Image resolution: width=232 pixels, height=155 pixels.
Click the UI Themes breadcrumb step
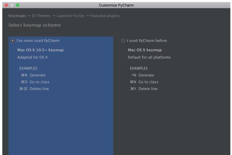(x=41, y=16)
